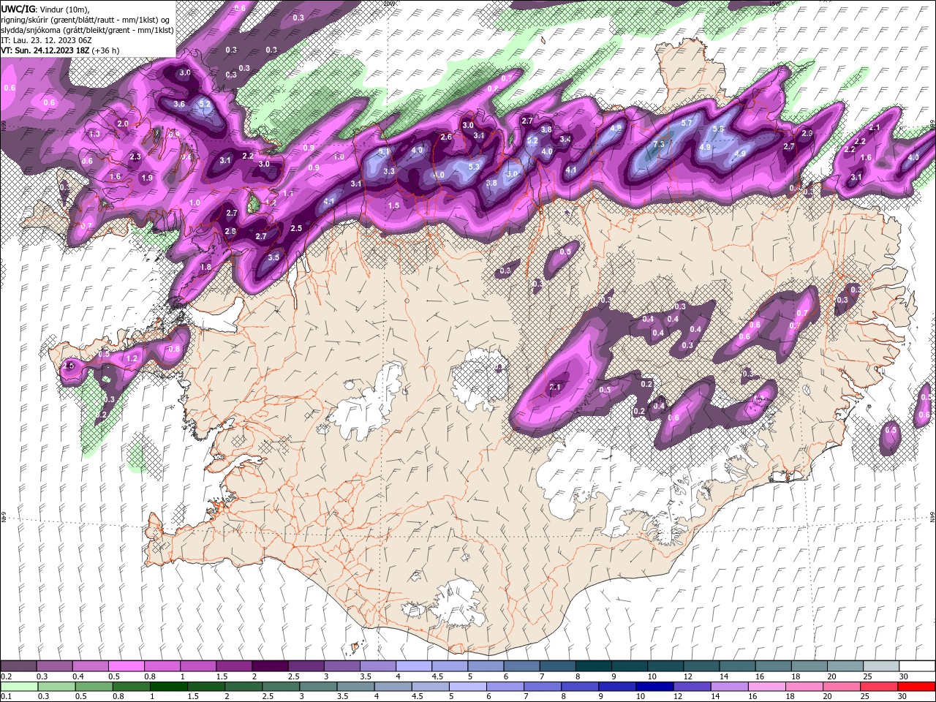Click the lower legend pale green swatch at 0.1
The image size is (936, 702).
[x=18, y=686]
